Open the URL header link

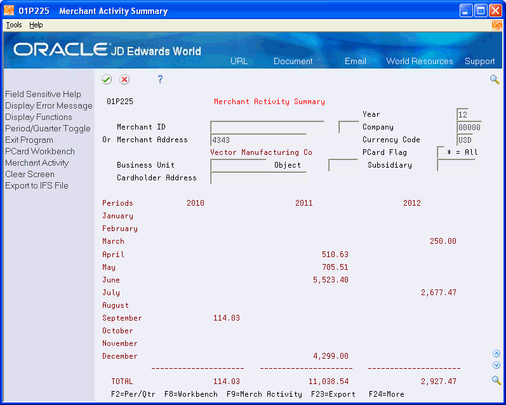pos(239,61)
